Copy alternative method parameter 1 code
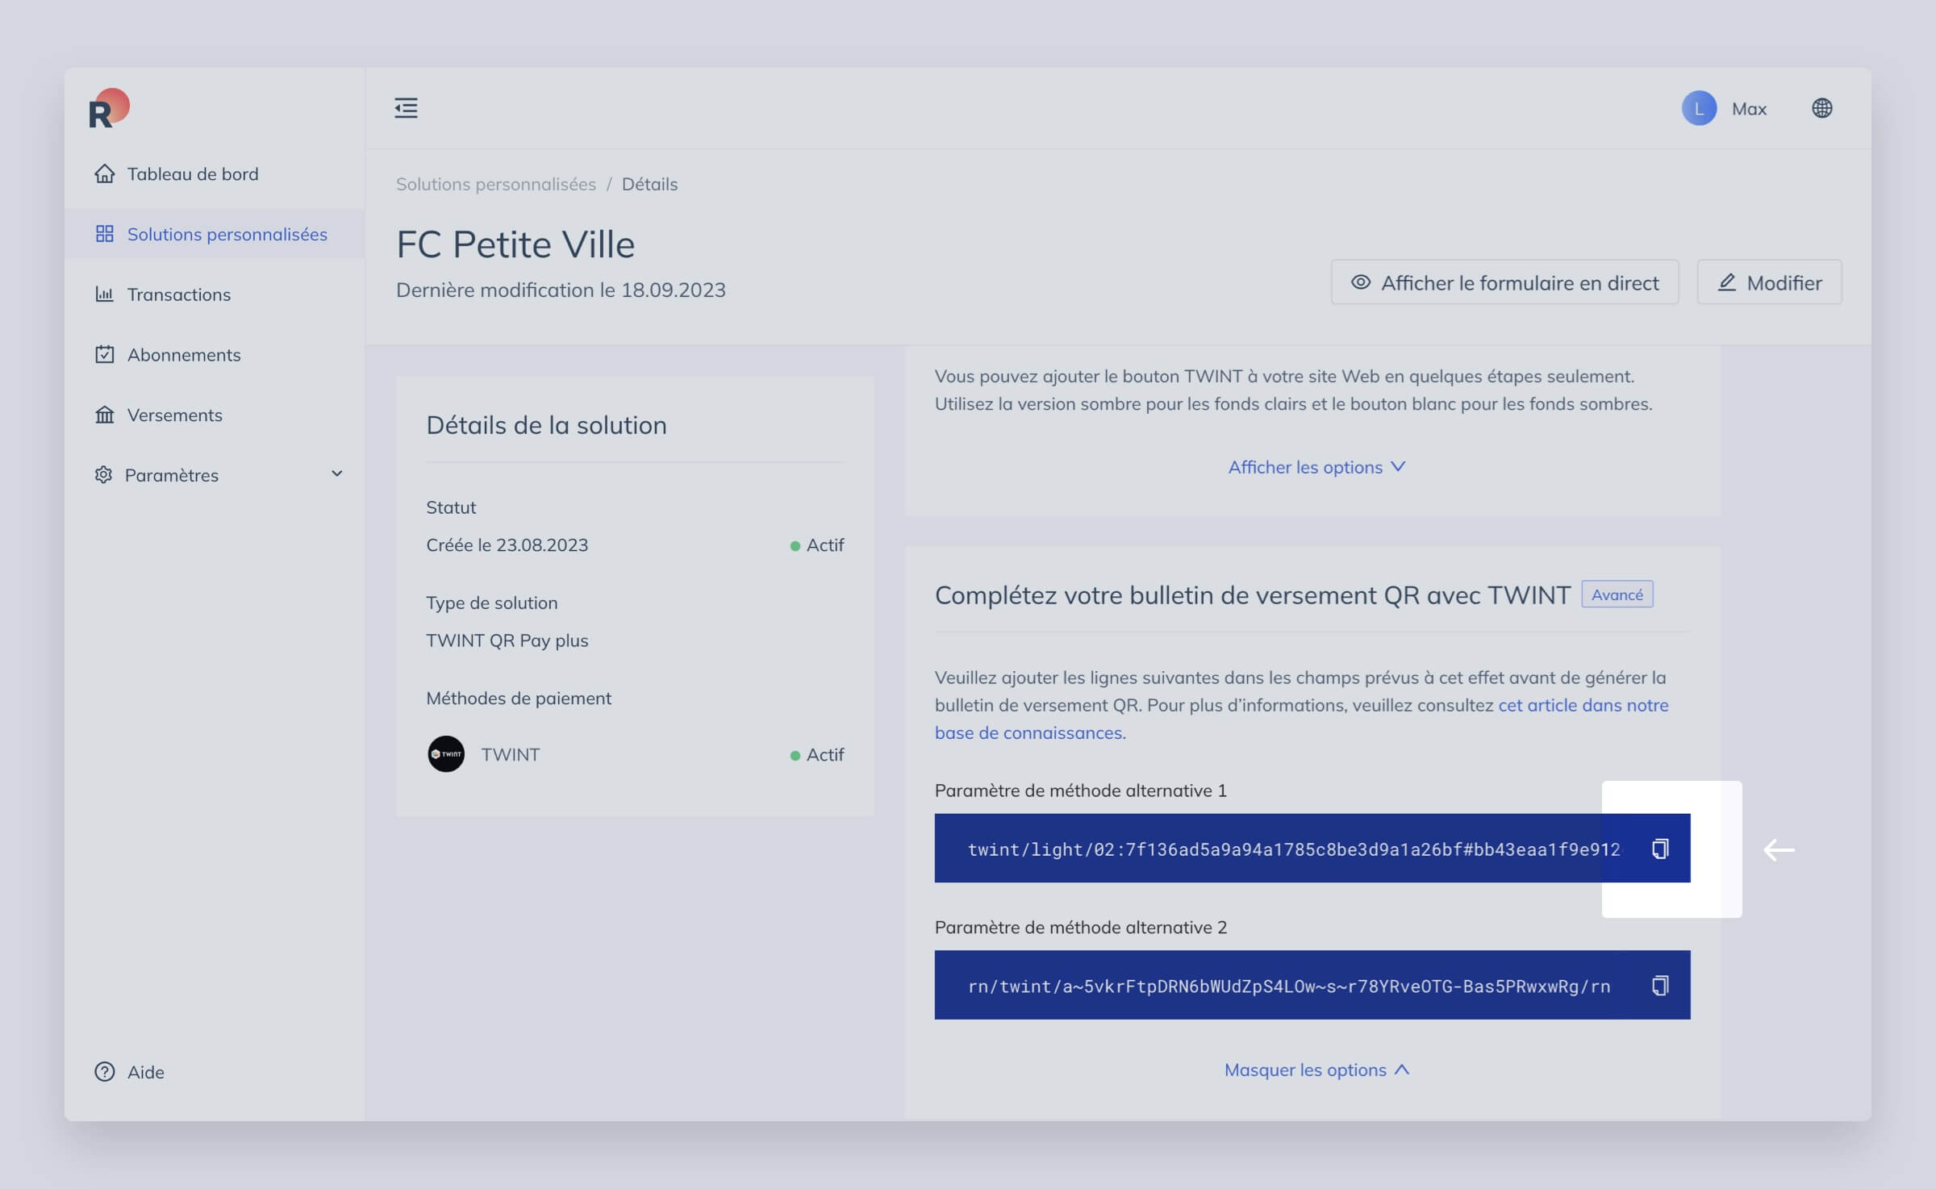This screenshot has width=1936, height=1189. click(1659, 849)
